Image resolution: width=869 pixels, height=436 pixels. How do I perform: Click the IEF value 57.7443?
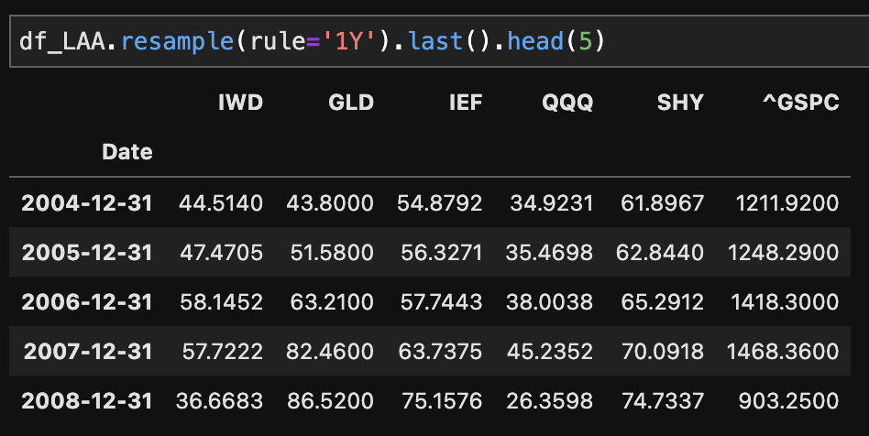(441, 302)
